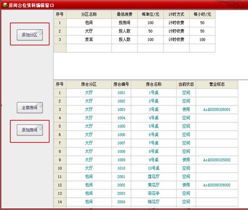Click 使用 status in 菊花厅 row
Viewport: 248px width, 210px height.
[x=186, y=185]
